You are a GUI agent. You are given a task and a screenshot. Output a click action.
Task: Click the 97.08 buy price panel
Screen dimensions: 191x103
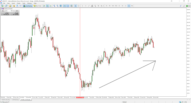[15, 14]
